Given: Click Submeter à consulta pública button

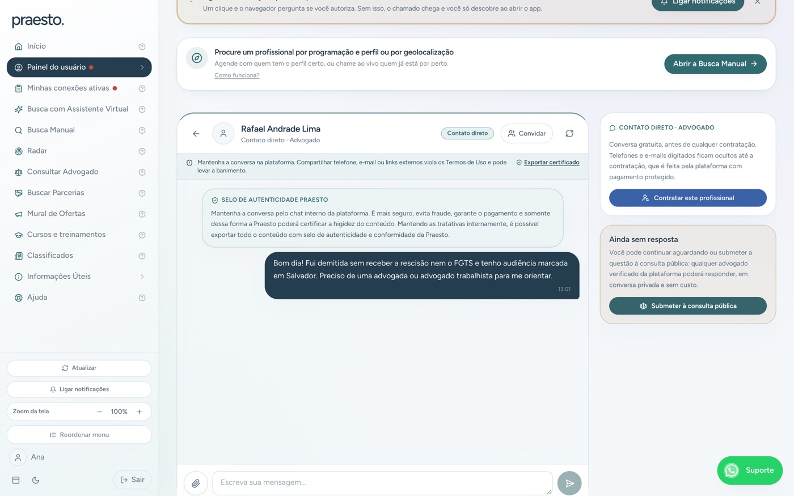Looking at the screenshot, I should [688, 306].
